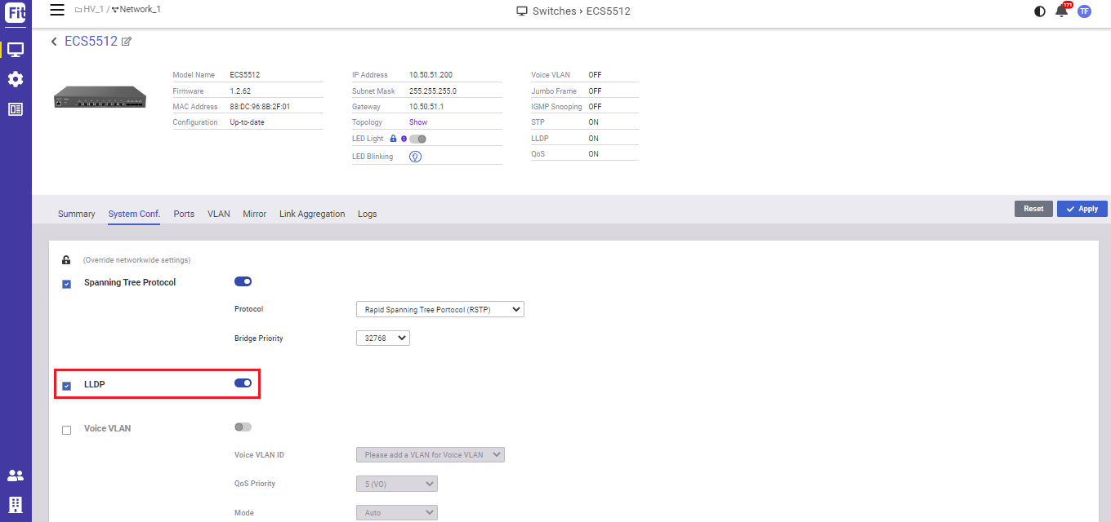Click the monitor devices sidebar icon
1111x522 pixels.
click(x=16, y=50)
